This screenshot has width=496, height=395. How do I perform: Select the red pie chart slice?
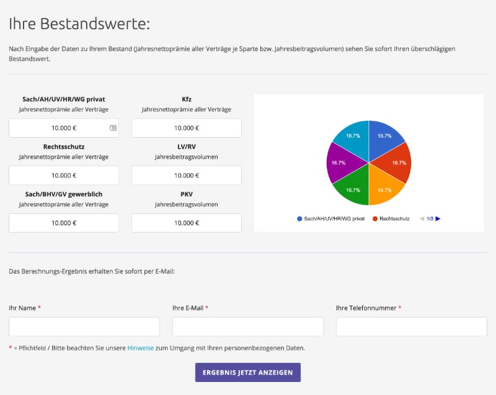[x=397, y=162]
